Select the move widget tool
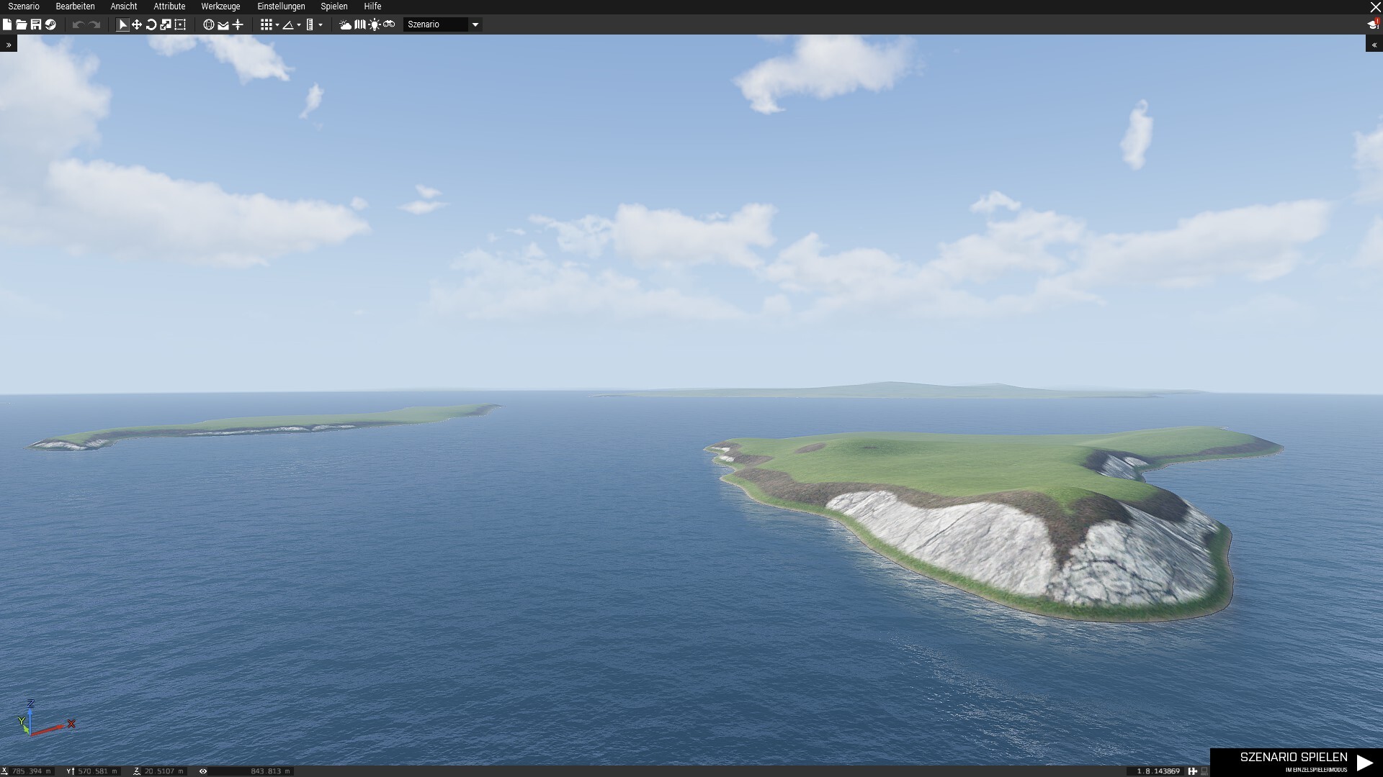Viewport: 1383px width, 777px height. click(x=137, y=24)
